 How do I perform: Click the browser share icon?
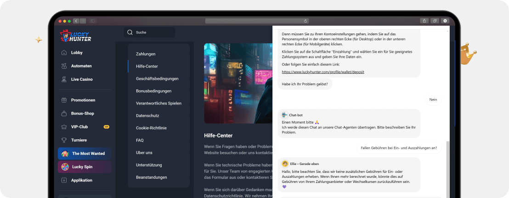pyautogui.click(x=423, y=21)
